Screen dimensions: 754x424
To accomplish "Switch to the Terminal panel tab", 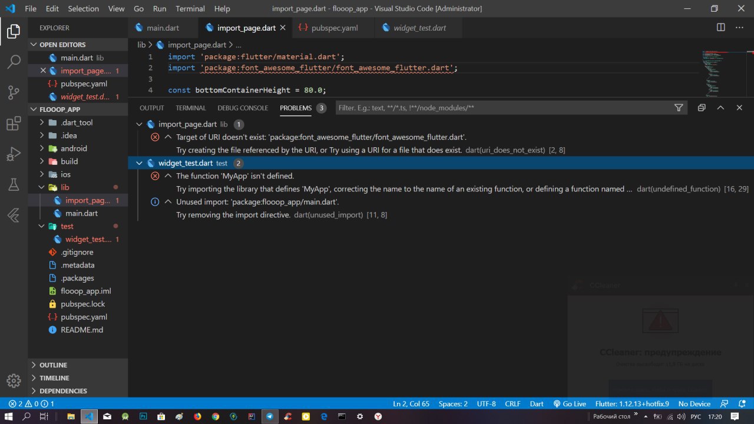I will (x=191, y=108).
